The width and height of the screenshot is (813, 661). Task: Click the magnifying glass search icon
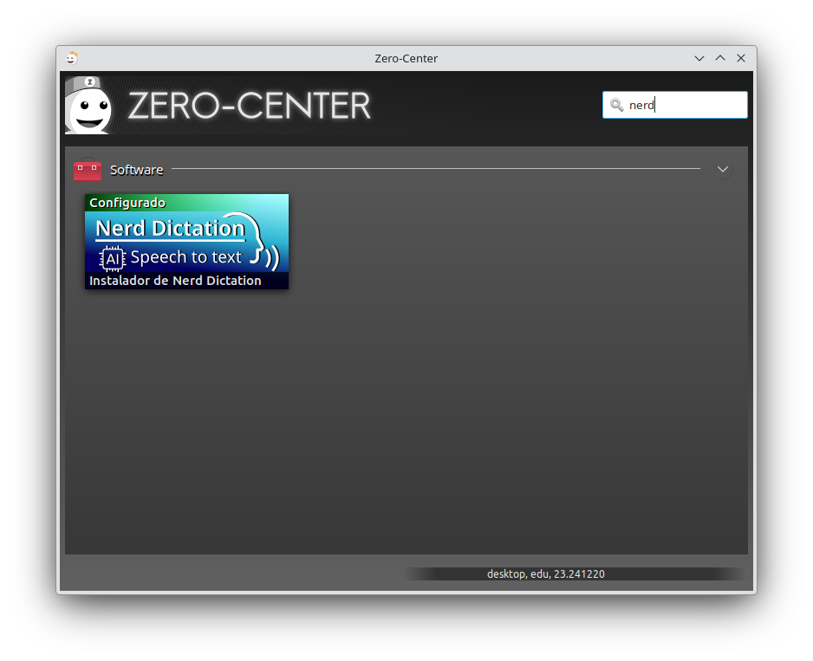point(616,105)
